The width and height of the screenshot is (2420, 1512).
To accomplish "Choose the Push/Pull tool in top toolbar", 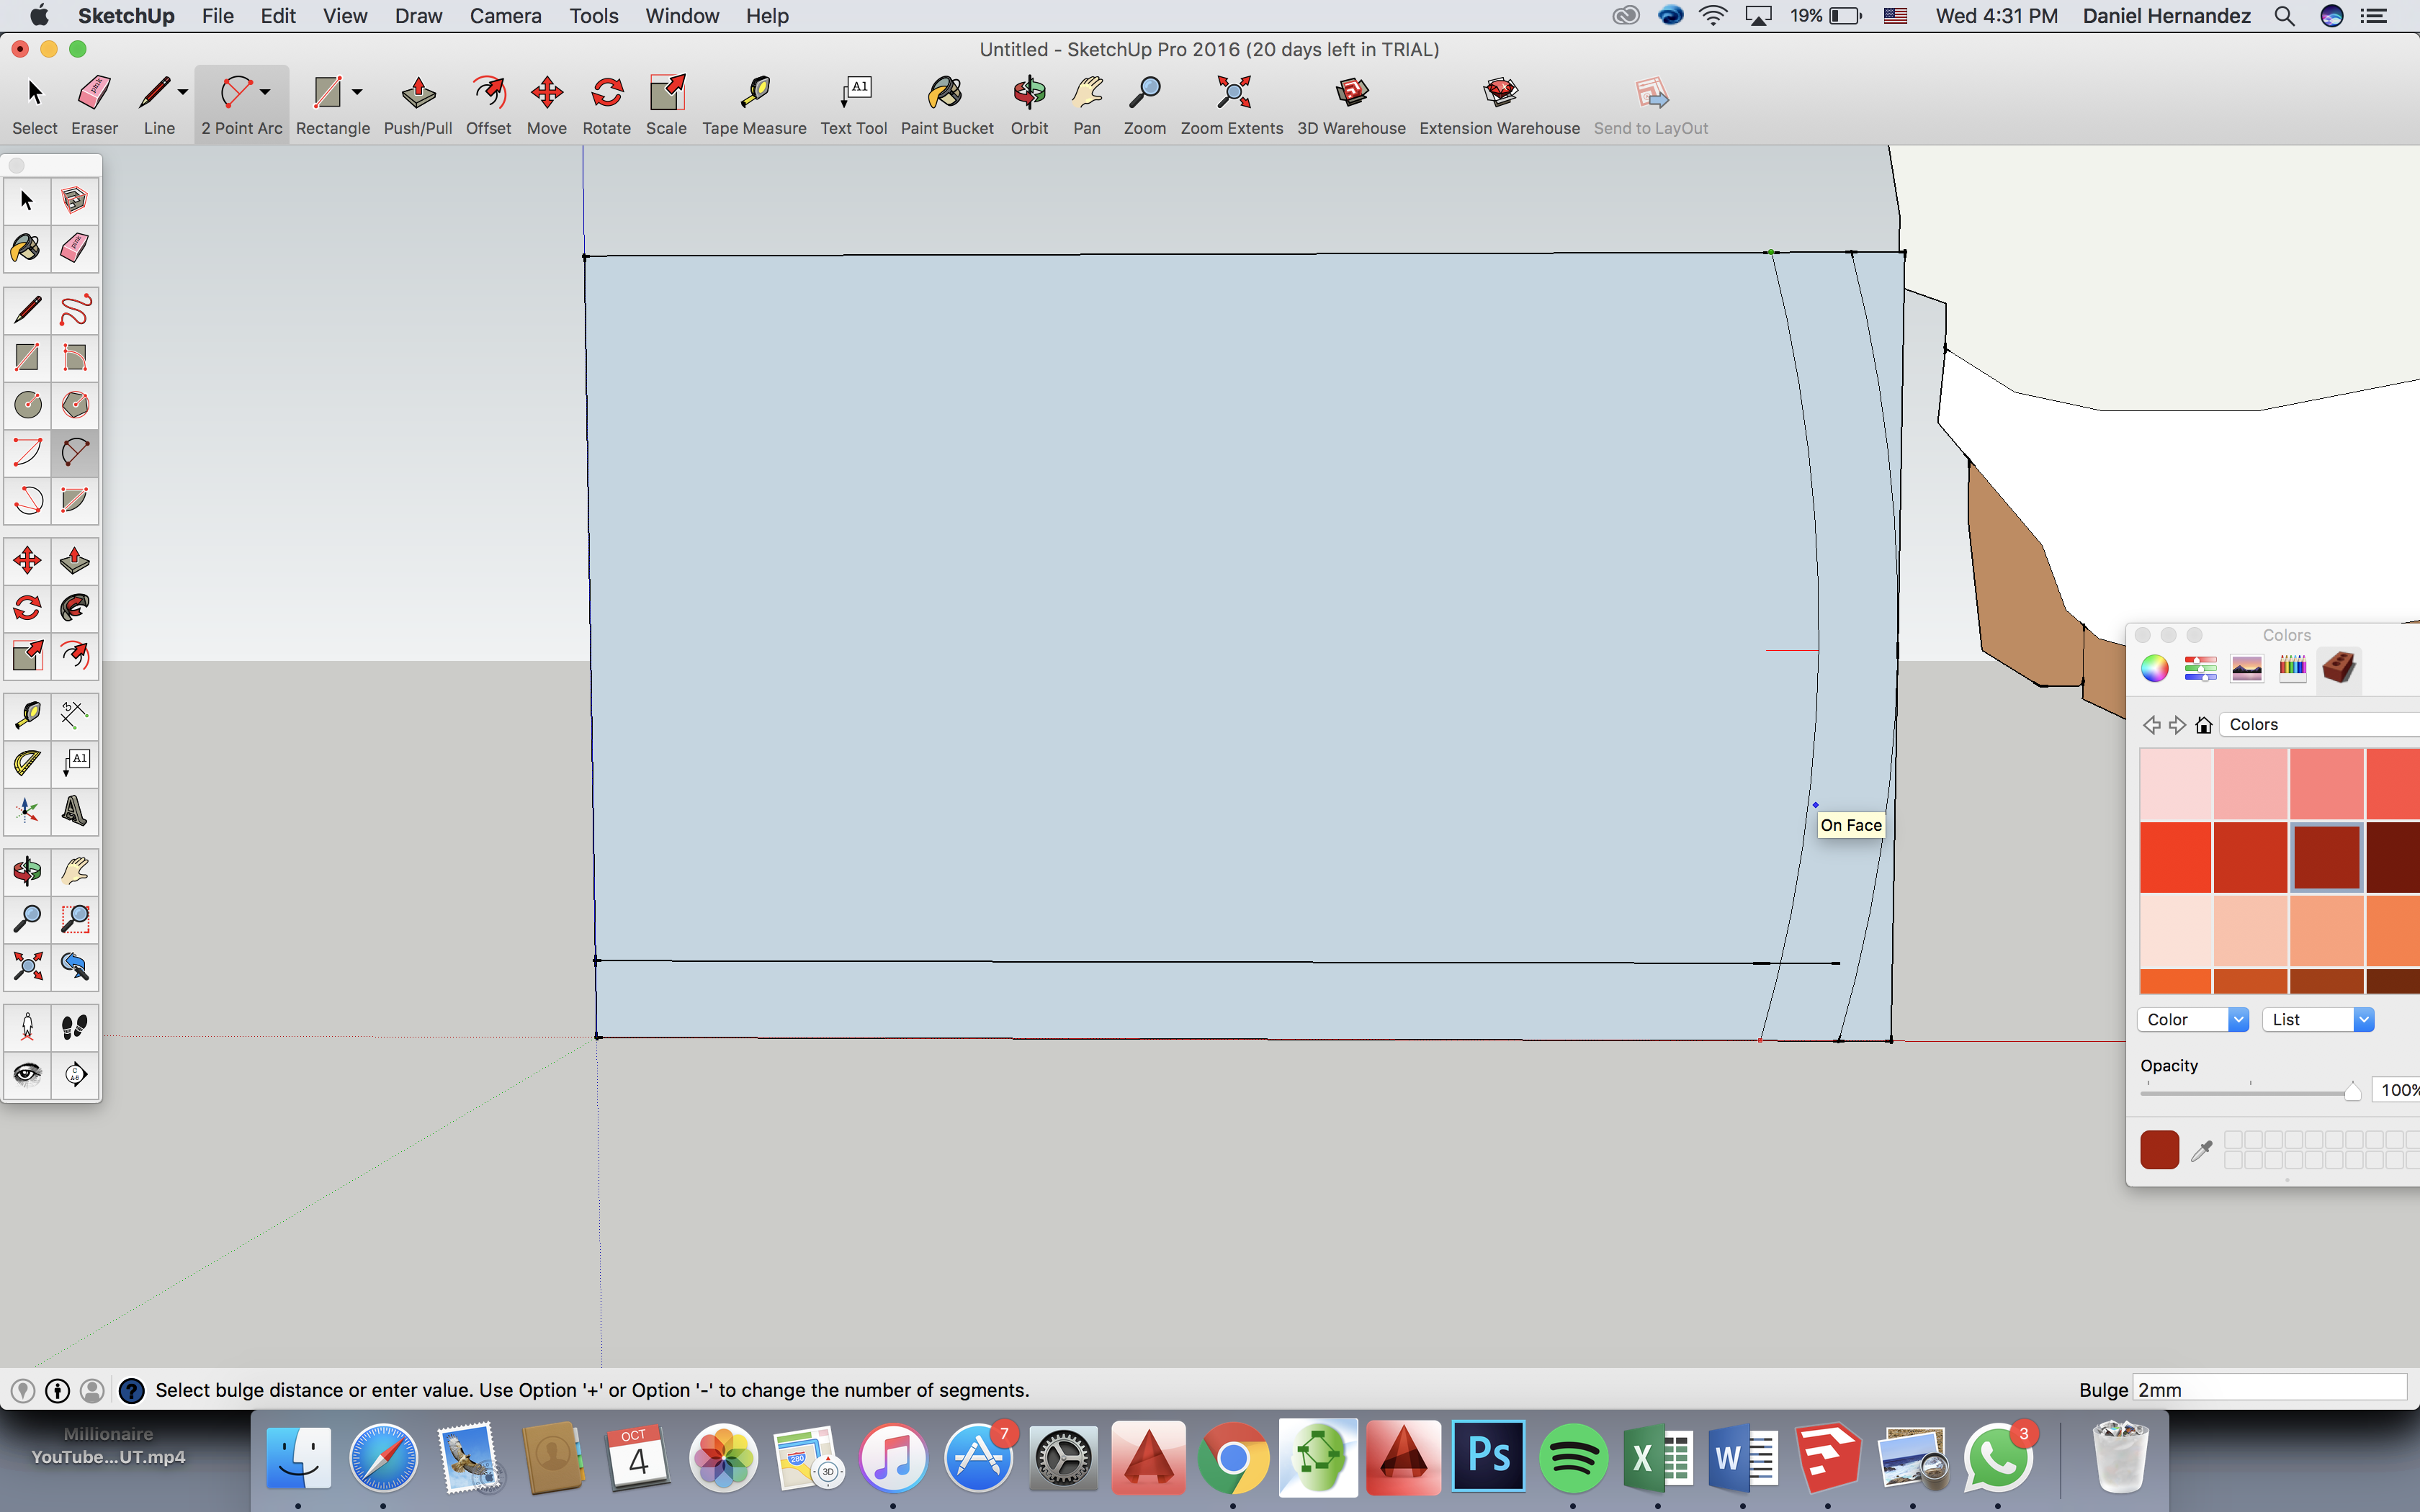I will tap(418, 105).
